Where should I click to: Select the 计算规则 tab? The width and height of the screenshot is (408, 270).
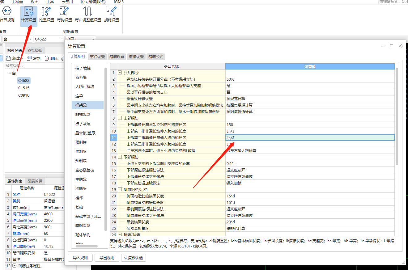click(78, 57)
